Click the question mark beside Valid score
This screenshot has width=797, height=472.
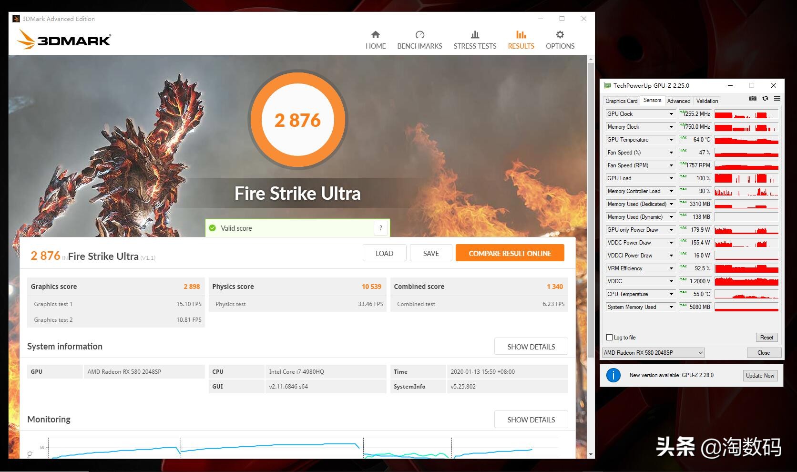(380, 228)
